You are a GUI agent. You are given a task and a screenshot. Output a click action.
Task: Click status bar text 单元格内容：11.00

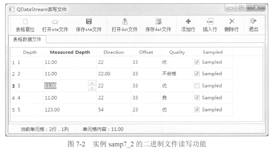103,129
